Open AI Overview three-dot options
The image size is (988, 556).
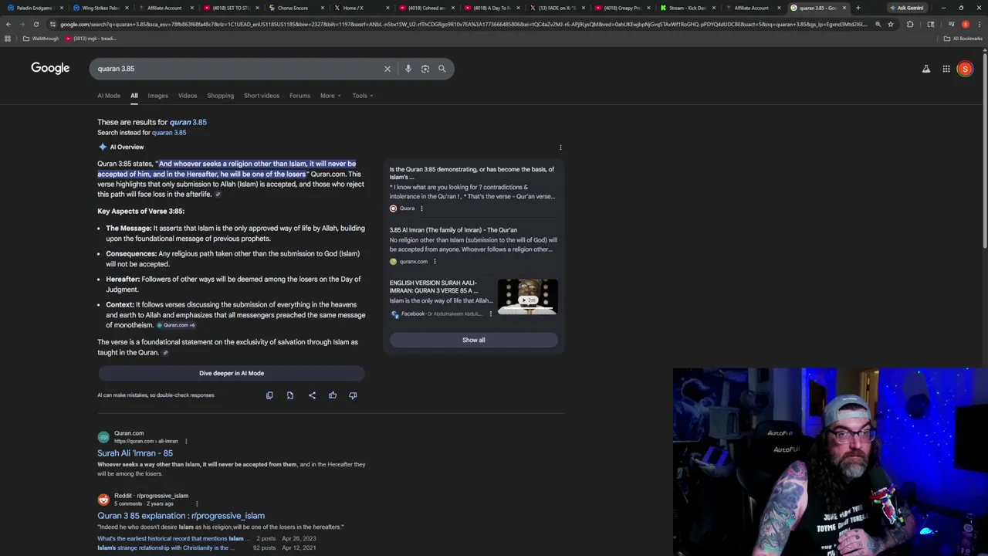click(x=560, y=147)
